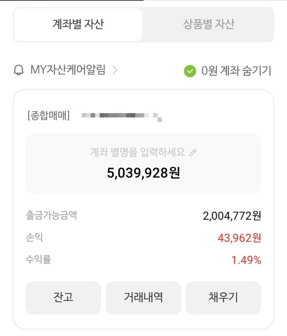
Task: Click the pencil icon to edit account nickname
Action: coord(193,153)
